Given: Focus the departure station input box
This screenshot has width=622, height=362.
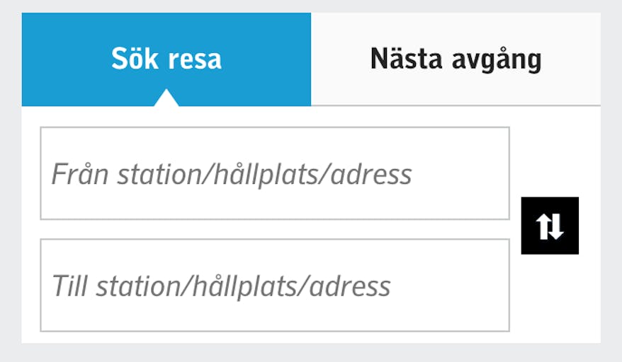Looking at the screenshot, I should click(275, 173).
